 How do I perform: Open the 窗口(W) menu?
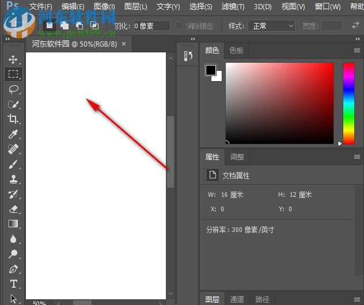328,6
